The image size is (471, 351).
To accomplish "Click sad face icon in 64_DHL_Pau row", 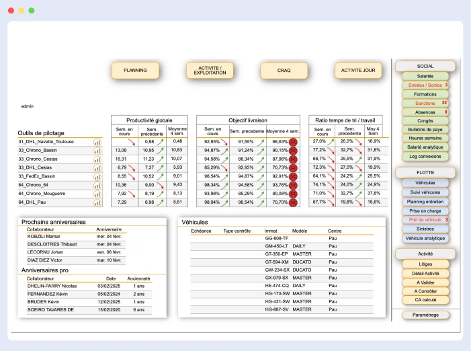I will tap(293, 202).
